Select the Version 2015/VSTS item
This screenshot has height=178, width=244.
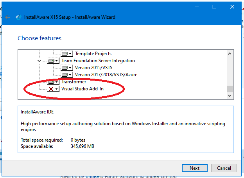coord(93,68)
